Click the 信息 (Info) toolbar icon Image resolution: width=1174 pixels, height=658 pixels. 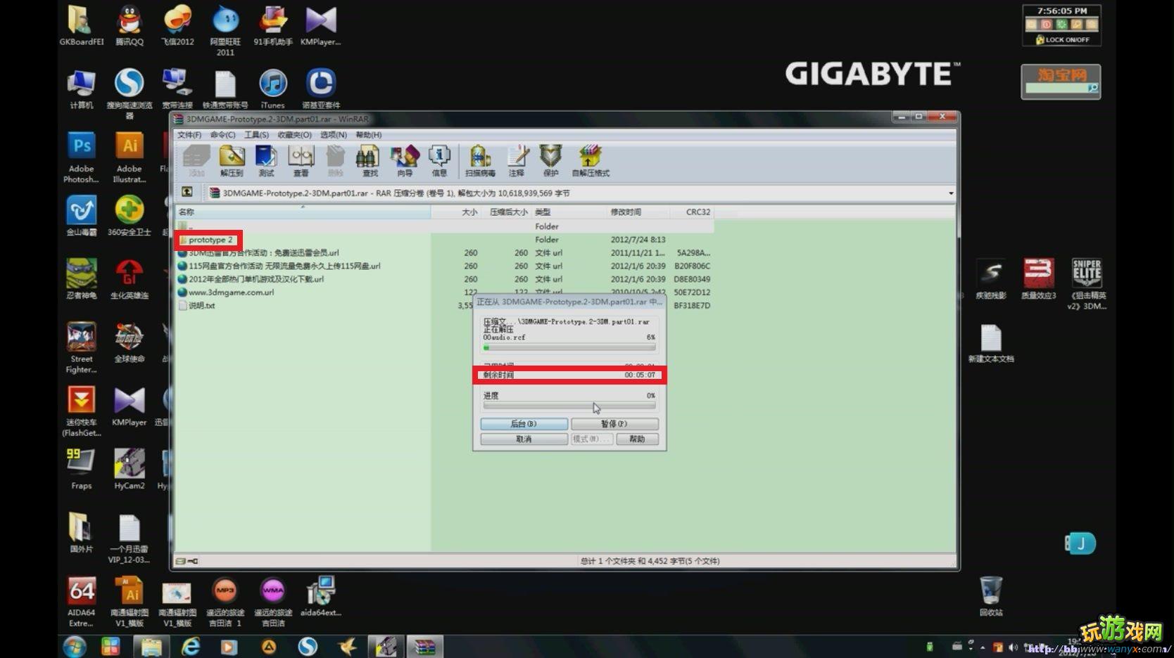tap(439, 161)
